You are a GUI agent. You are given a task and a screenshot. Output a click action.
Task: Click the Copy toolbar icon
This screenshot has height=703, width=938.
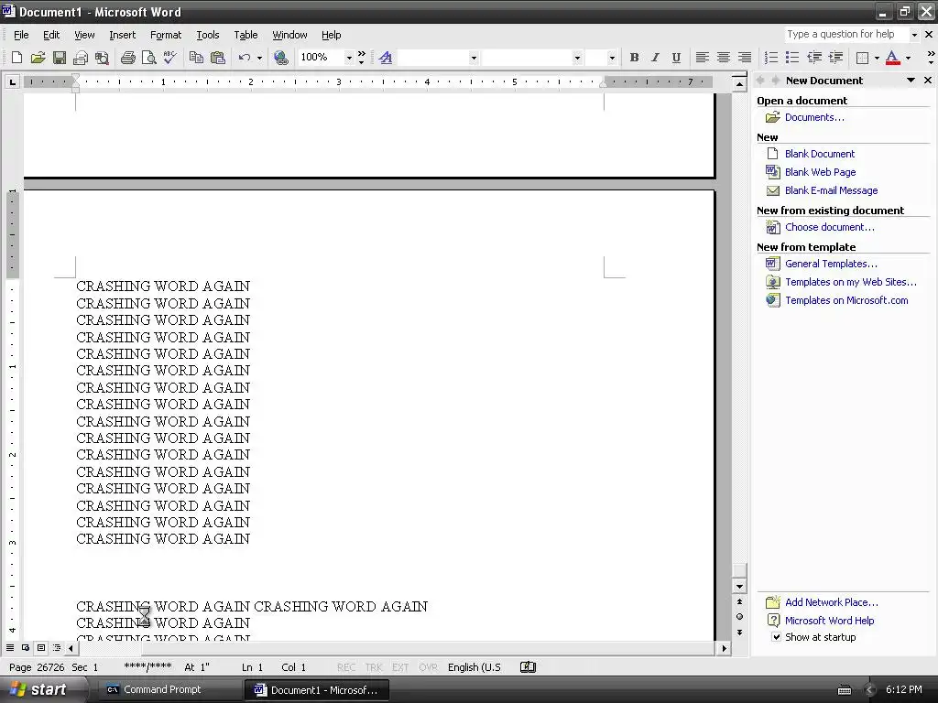tap(196, 58)
